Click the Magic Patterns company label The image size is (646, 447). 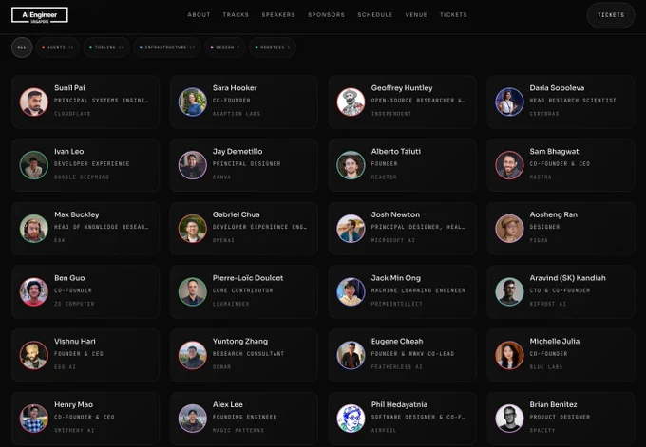pos(238,430)
